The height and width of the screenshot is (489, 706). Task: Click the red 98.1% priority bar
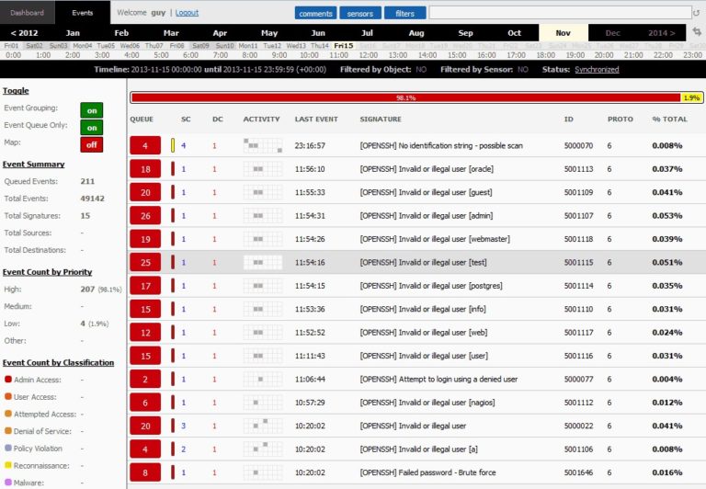(x=404, y=97)
